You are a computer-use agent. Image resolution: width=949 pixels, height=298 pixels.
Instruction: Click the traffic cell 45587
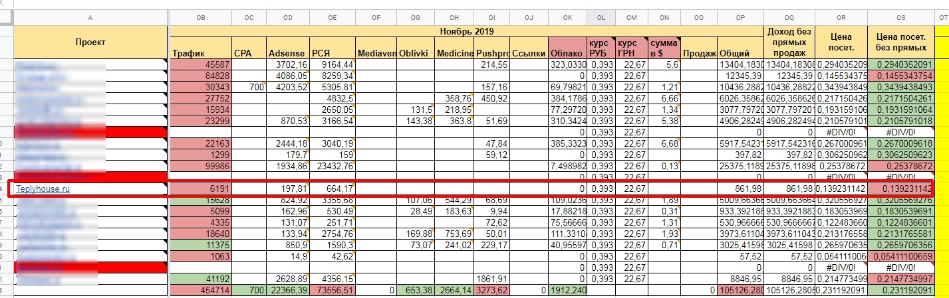(x=202, y=64)
